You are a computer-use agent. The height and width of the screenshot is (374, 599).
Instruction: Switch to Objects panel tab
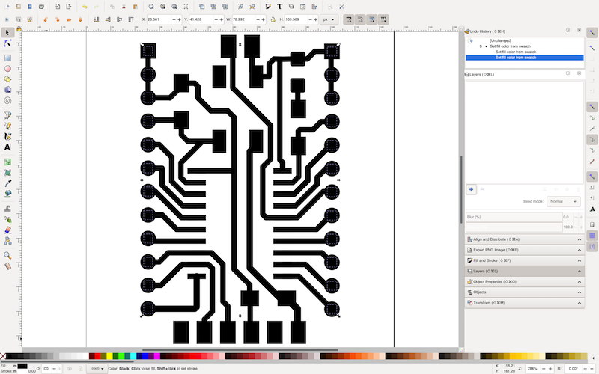[525, 292]
